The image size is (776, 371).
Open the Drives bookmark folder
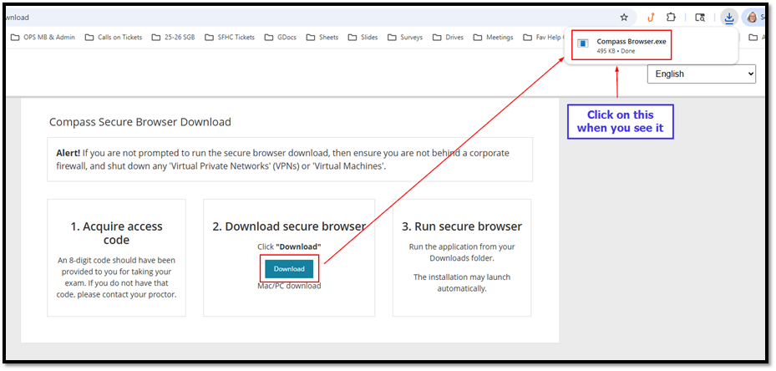[x=448, y=37]
